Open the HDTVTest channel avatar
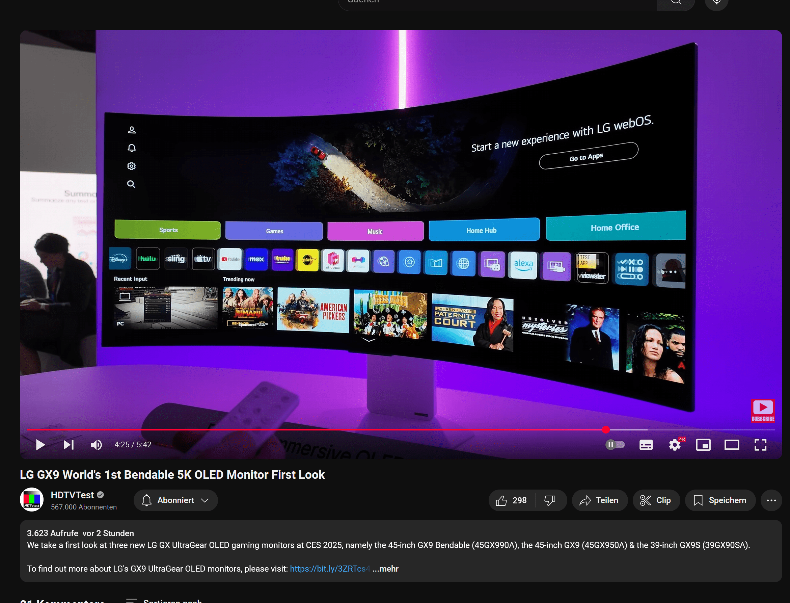The height and width of the screenshot is (603, 790). coord(32,500)
